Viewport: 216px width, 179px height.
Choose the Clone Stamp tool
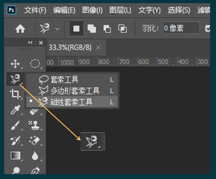[x=35, y=125]
